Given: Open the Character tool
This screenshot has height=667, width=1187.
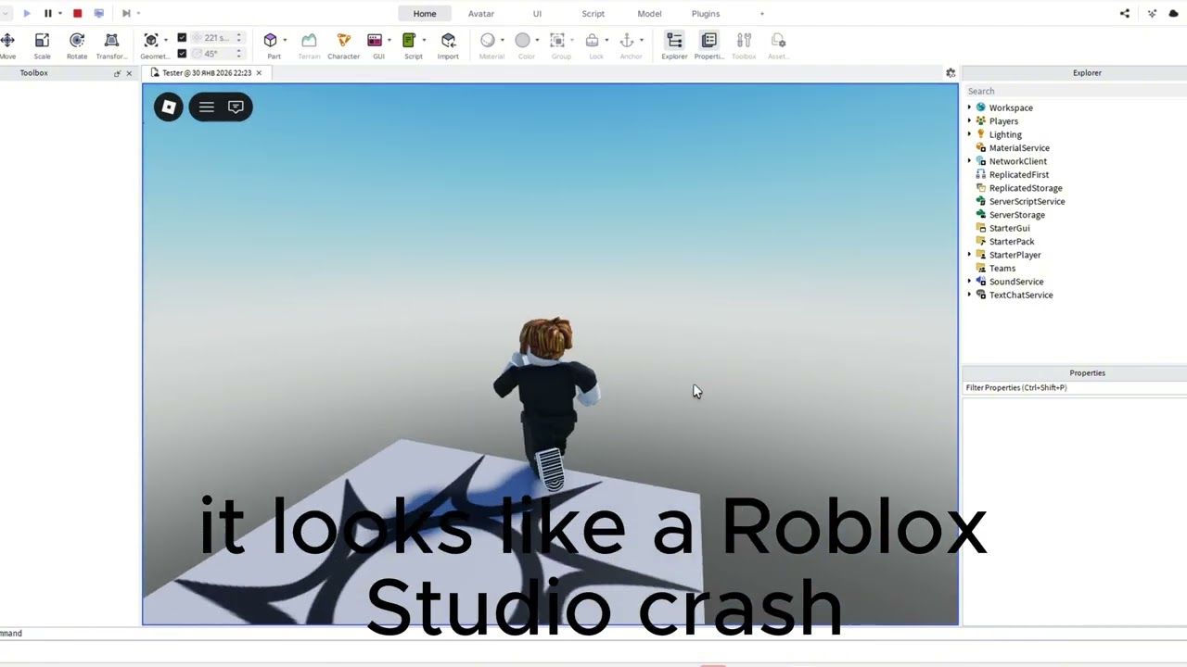Looking at the screenshot, I should click(343, 44).
